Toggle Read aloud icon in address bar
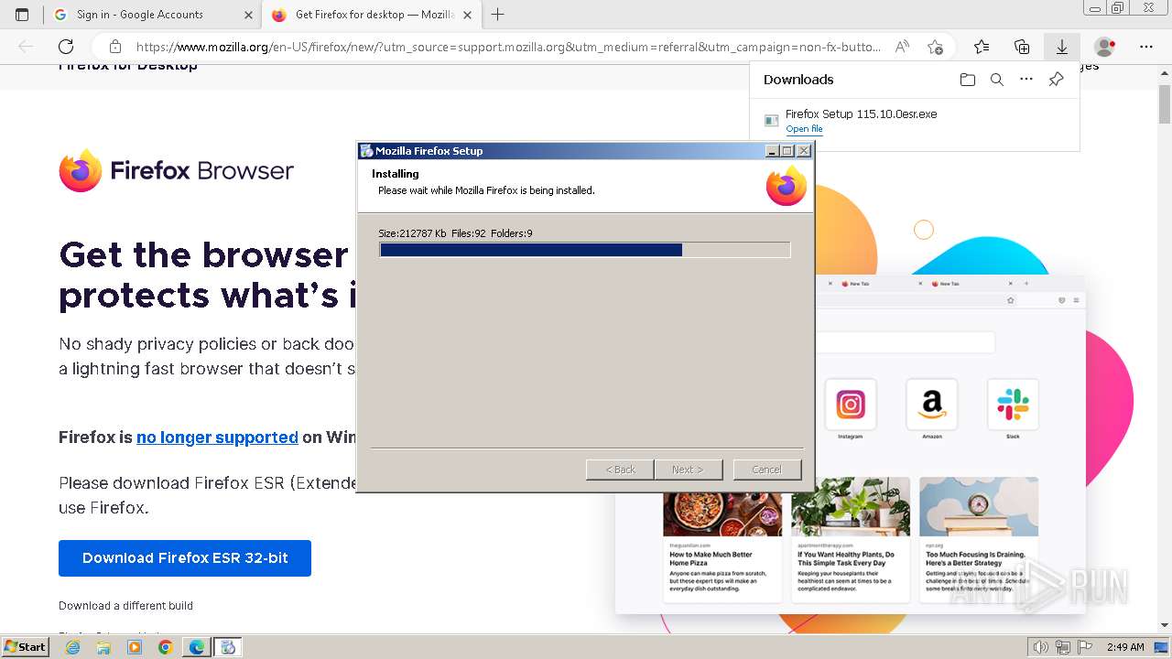The image size is (1172, 659). tap(903, 47)
